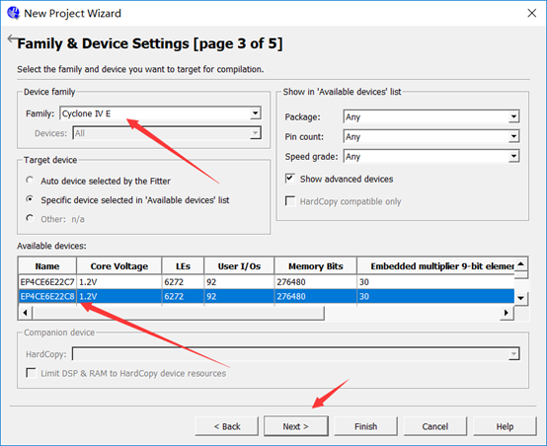Sort by the User I/Os column header
The height and width of the screenshot is (446, 547).
239,266
